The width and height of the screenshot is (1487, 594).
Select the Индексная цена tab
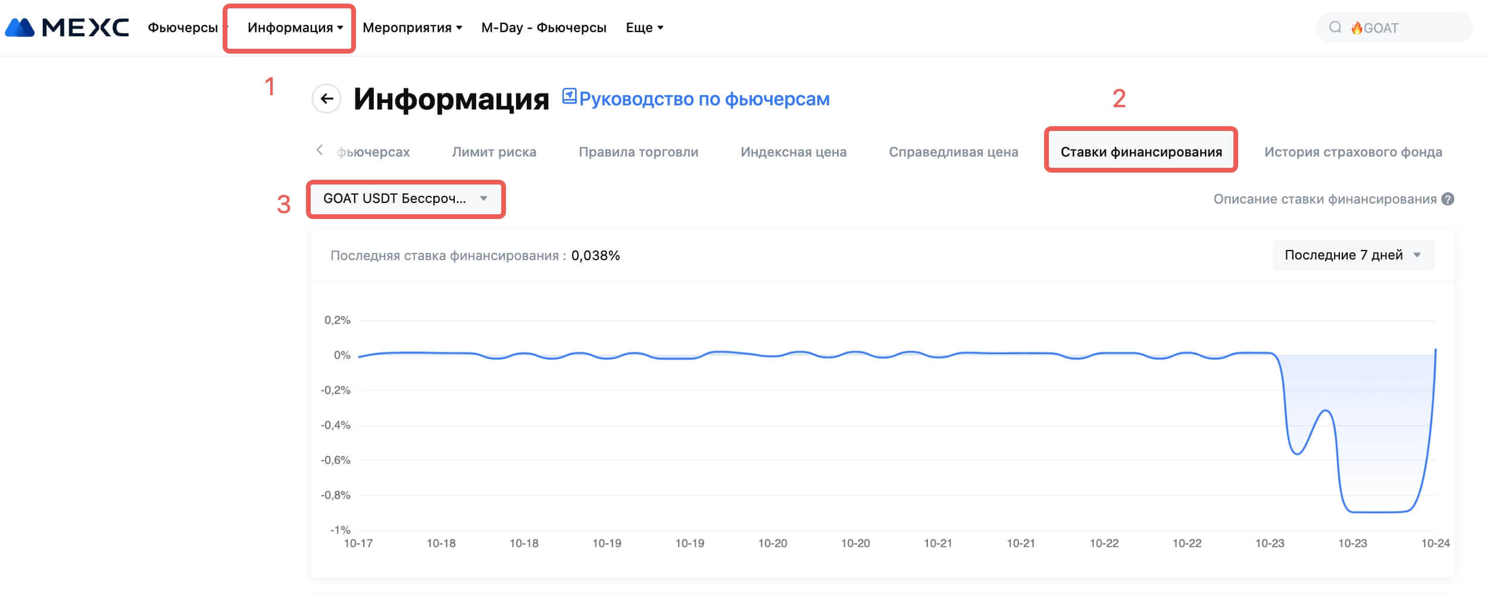tap(793, 152)
